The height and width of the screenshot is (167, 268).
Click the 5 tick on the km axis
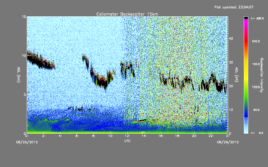(25, 95)
